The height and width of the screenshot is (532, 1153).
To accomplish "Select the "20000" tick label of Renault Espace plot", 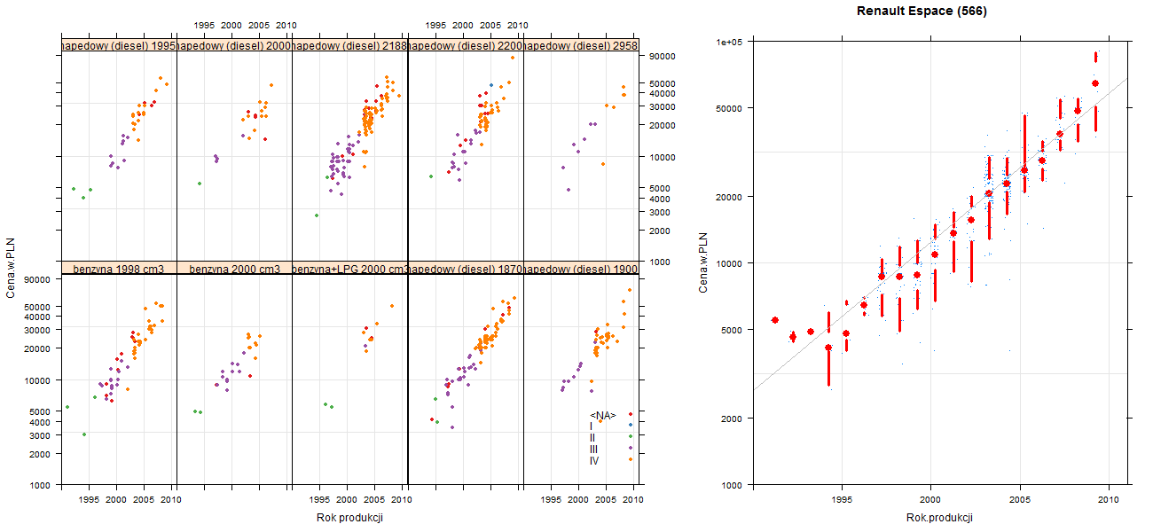I will [x=730, y=196].
